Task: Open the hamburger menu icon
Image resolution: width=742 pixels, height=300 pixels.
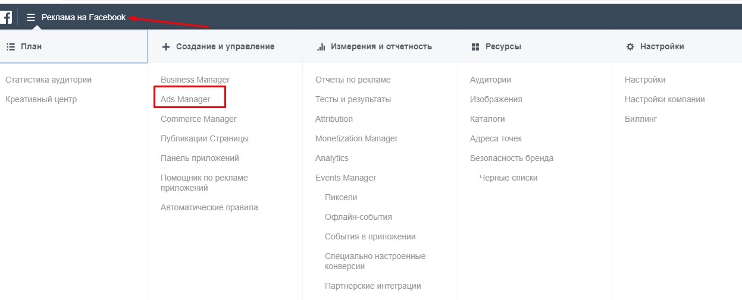Action: 31,18
